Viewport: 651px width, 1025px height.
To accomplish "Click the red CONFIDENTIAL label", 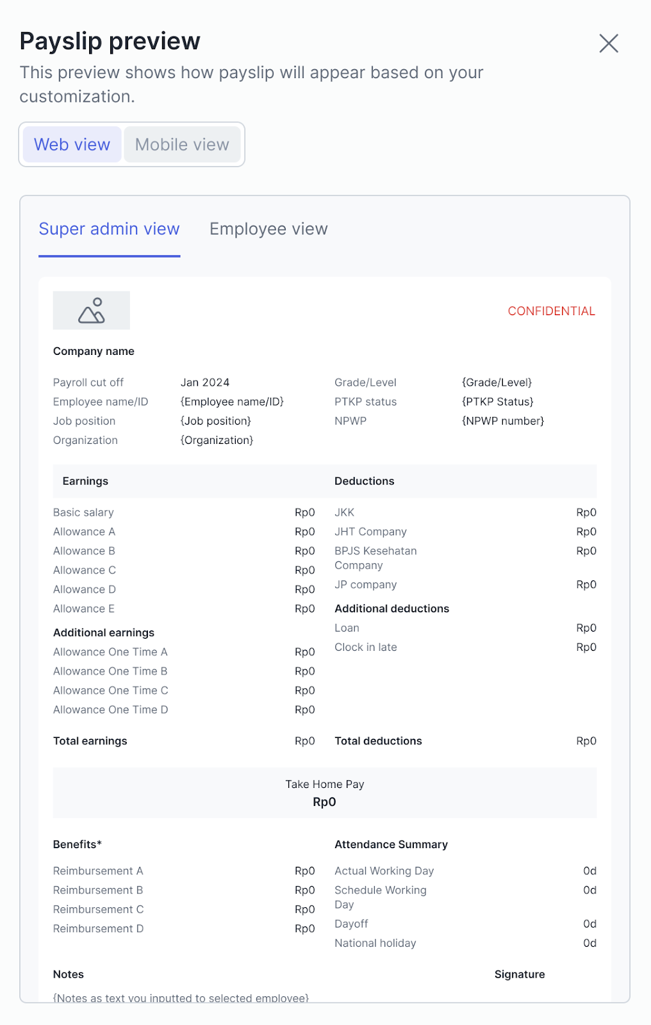I will [x=551, y=311].
